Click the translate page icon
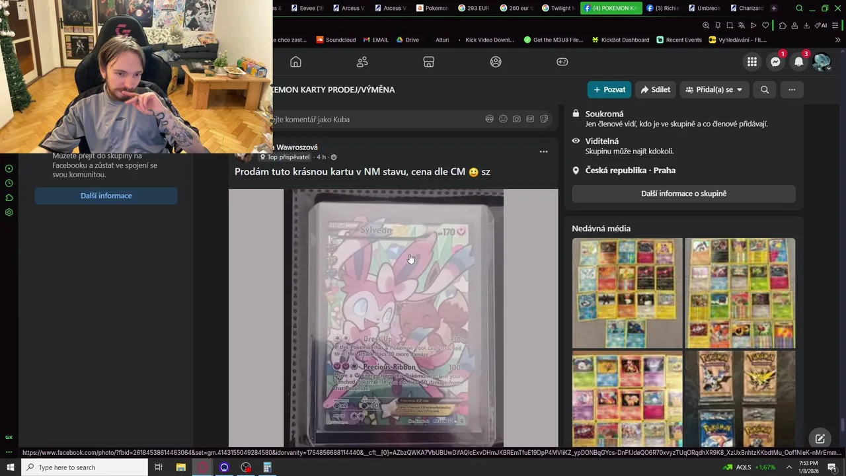The height and width of the screenshot is (476, 846). click(x=742, y=25)
